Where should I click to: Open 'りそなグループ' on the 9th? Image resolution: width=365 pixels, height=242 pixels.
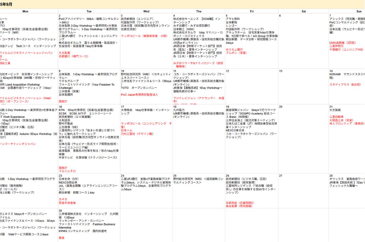(69, 81)
